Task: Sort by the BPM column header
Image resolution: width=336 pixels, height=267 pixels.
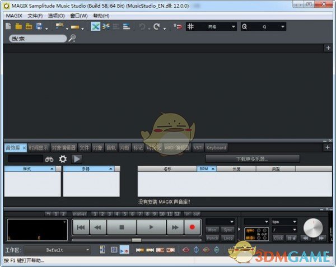Action: point(207,168)
